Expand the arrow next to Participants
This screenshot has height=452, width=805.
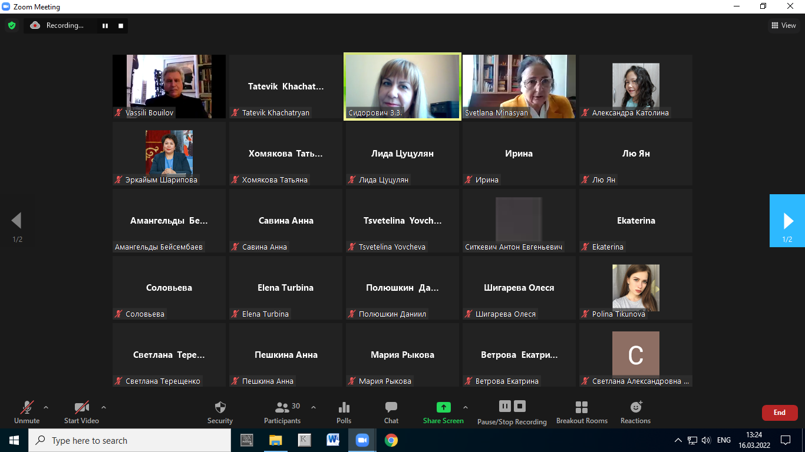point(314,407)
